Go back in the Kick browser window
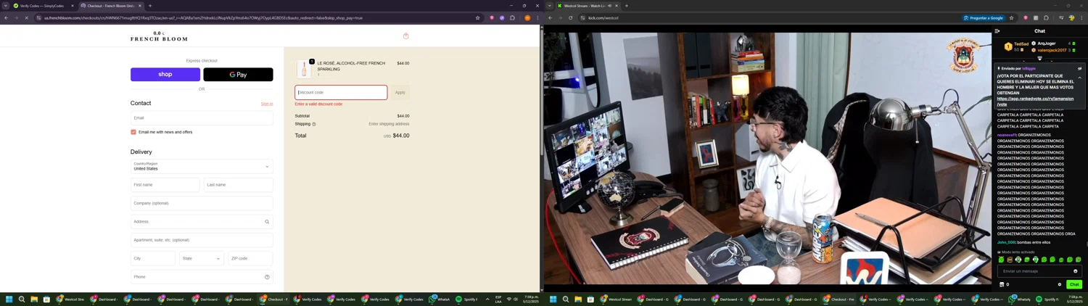 coord(550,18)
